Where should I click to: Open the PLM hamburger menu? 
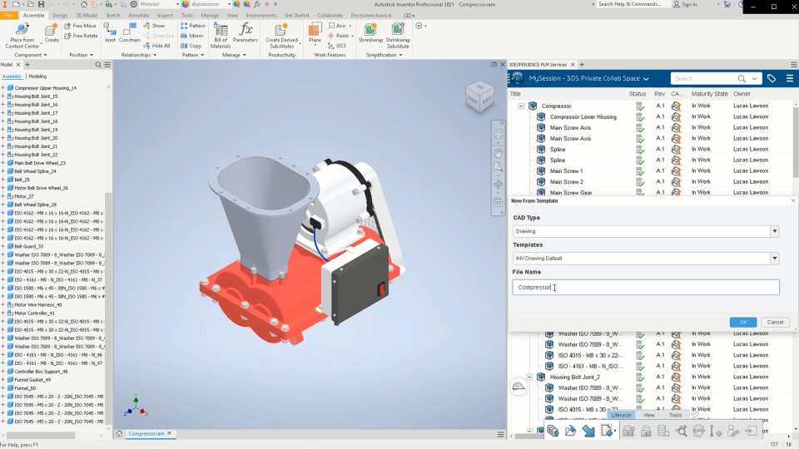coord(789,78)
